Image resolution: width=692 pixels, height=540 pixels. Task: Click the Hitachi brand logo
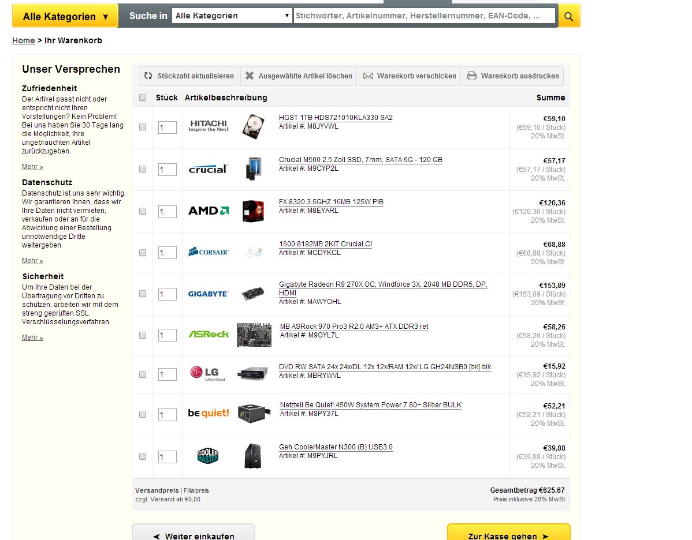(x=209, y=126)
